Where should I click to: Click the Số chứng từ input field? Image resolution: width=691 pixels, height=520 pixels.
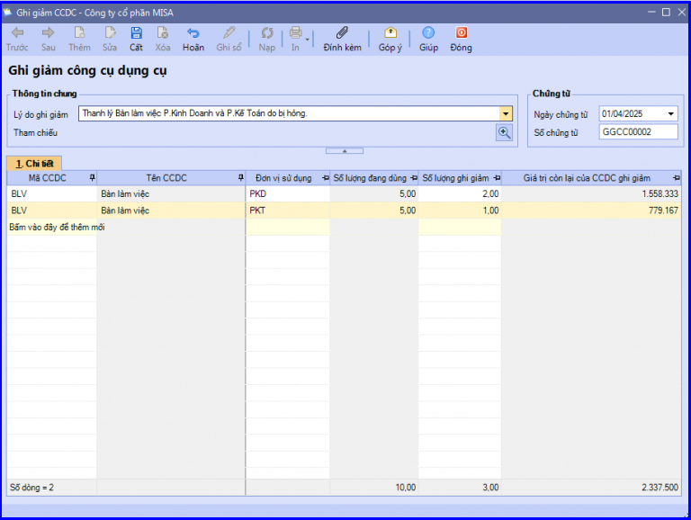tap(638, 131)
